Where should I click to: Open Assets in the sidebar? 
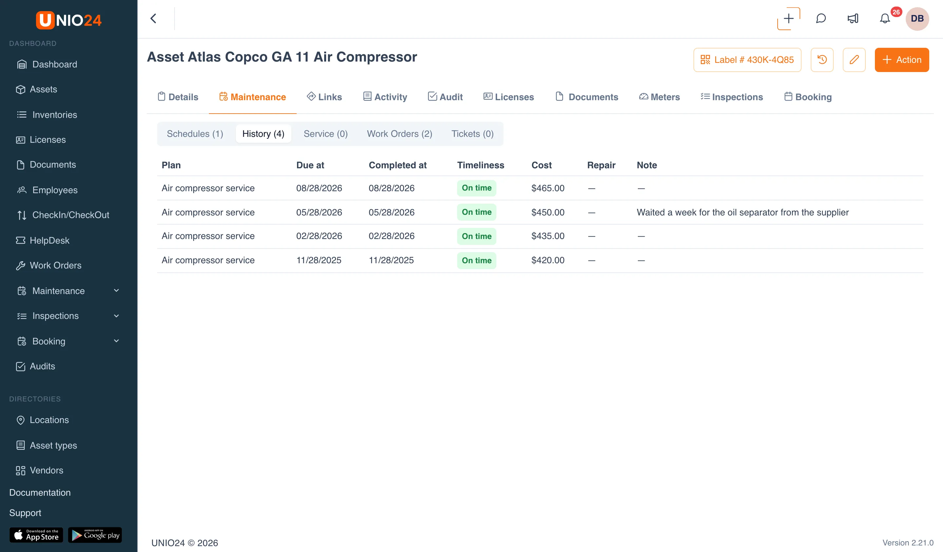point(37,89)
